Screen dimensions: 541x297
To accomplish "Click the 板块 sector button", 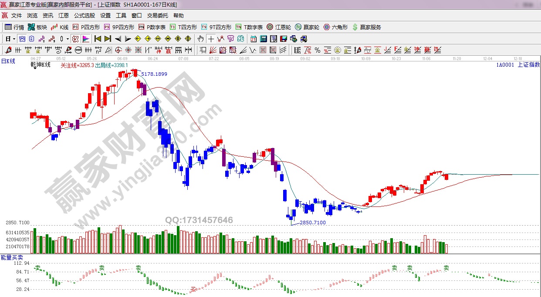I will coord(37,27).
